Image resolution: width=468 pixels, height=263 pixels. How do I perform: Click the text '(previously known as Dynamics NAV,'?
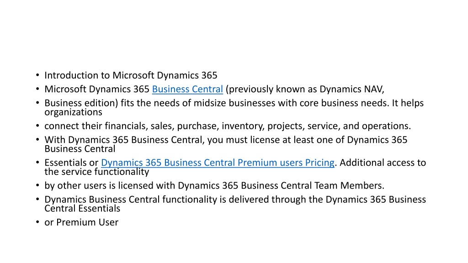pyautogui.click(x=305, y=89)
